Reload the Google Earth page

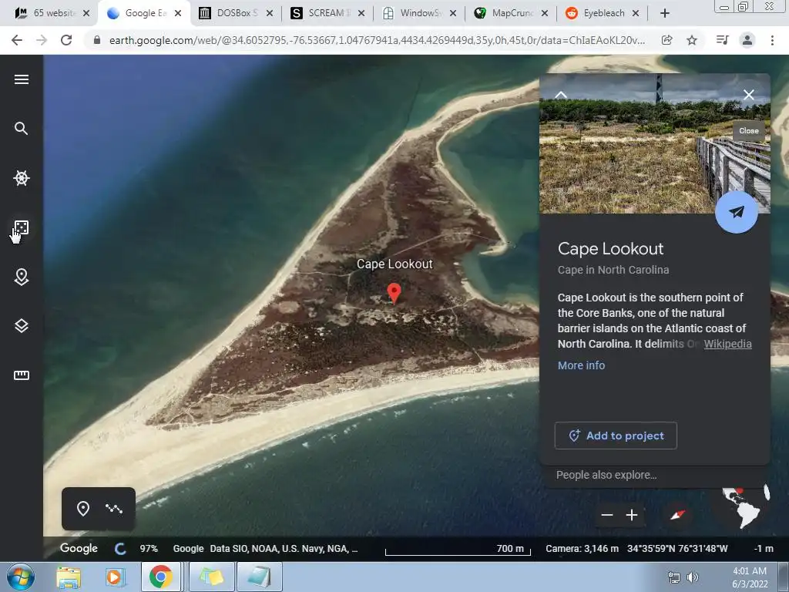coord(66,40)
